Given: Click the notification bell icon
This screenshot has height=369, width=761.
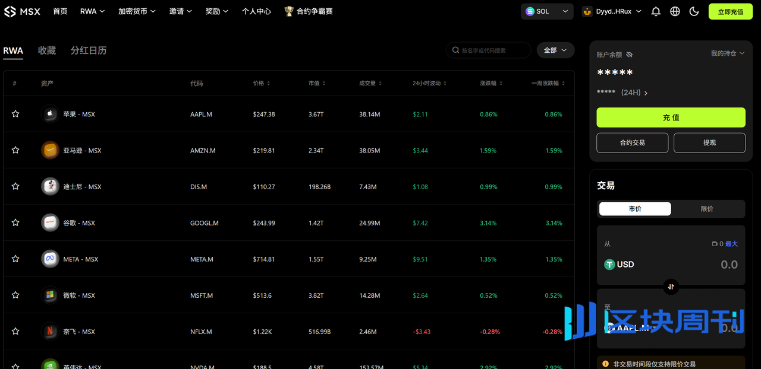Looking at the screenshot, I should tap(656, 11).
